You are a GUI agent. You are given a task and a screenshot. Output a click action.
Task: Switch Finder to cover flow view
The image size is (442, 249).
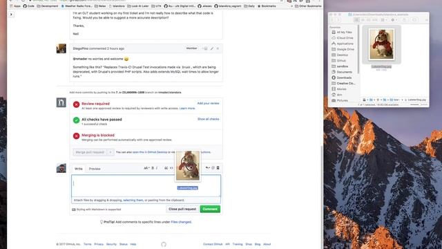pyautogui.click(x=374, y=20)
